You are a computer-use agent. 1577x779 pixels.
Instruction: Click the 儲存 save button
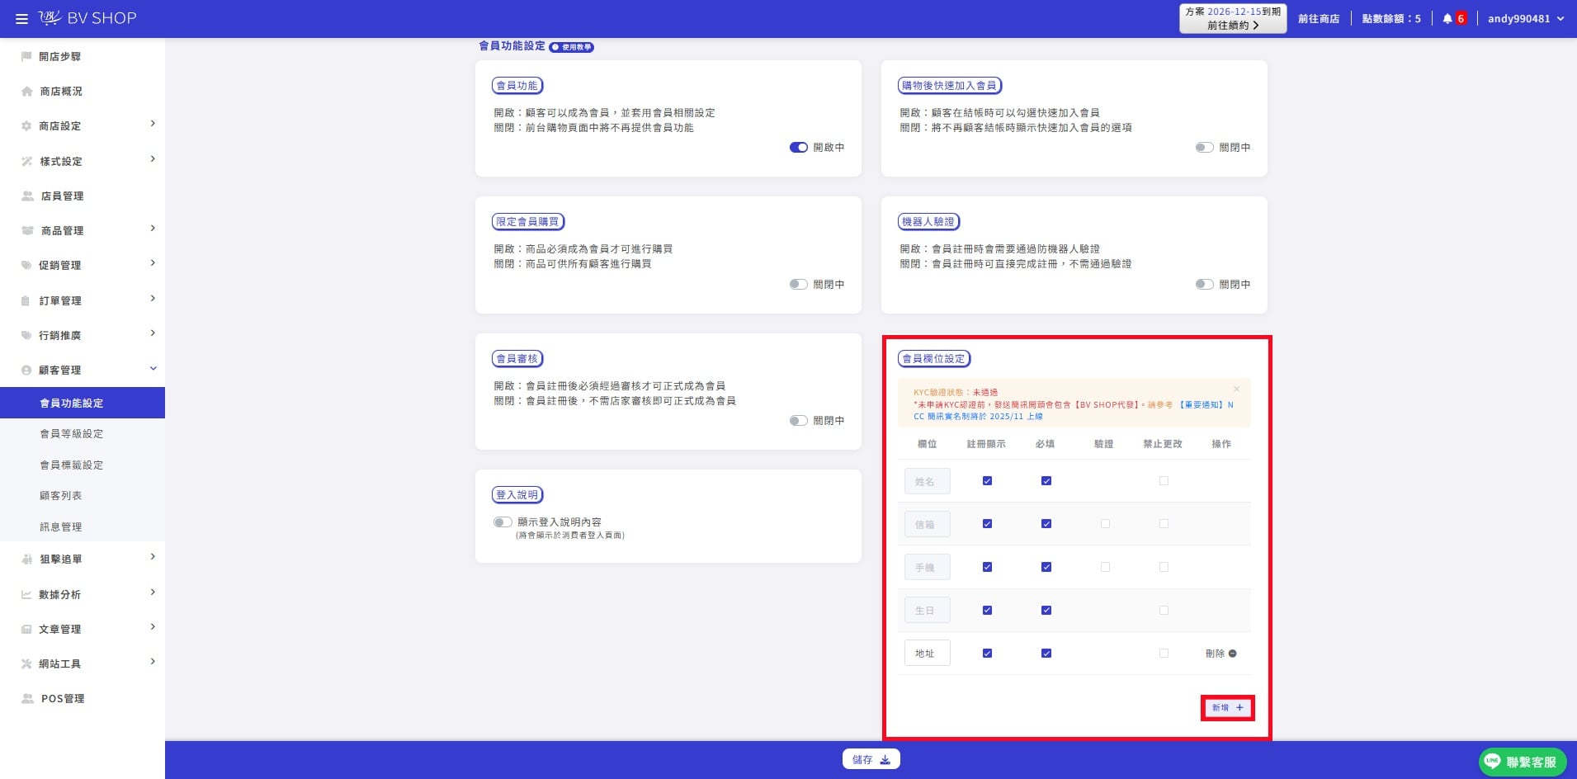click(x=871, y=759)
